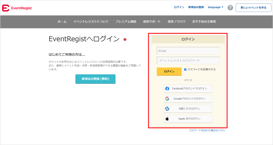Go to the ホーム menu item

tap(62, 21)
